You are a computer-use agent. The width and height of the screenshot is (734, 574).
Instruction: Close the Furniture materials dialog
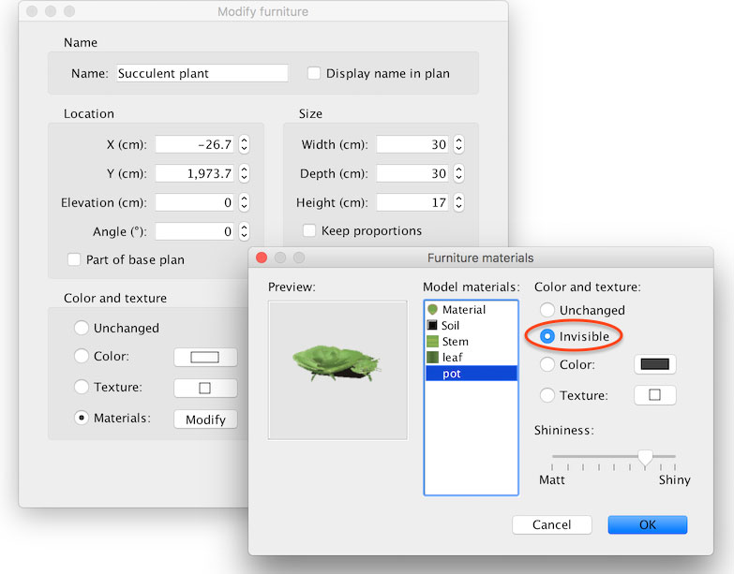(x=262, y=258)
